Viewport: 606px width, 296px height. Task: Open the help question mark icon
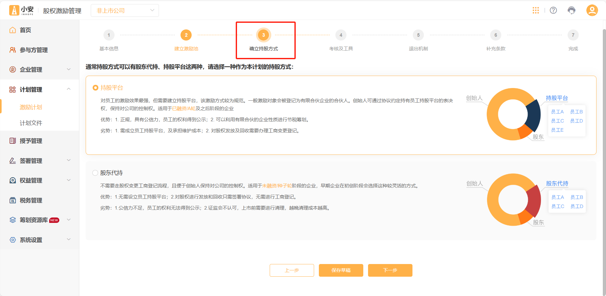click(x=553, y=10)
